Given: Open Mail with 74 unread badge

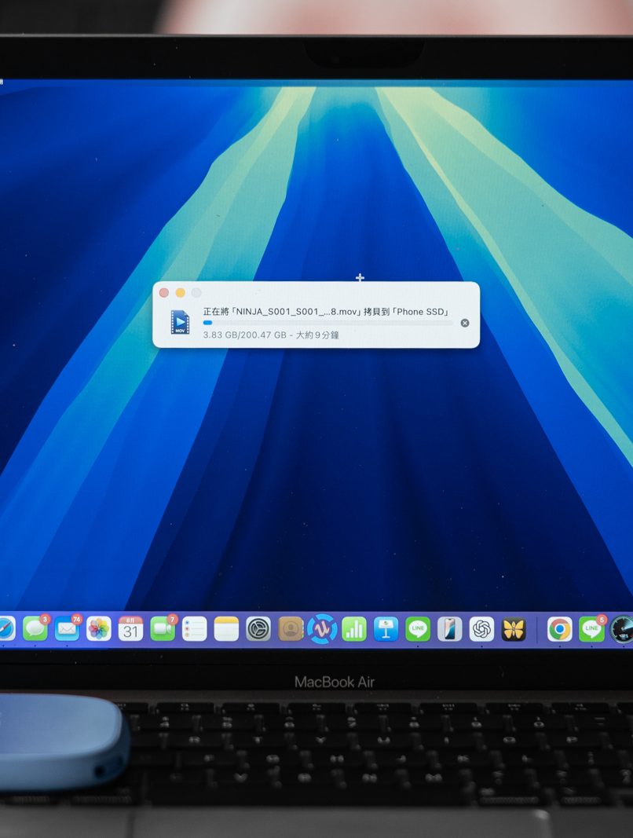Looking at the screenshot, I should [x=67, y=628].
